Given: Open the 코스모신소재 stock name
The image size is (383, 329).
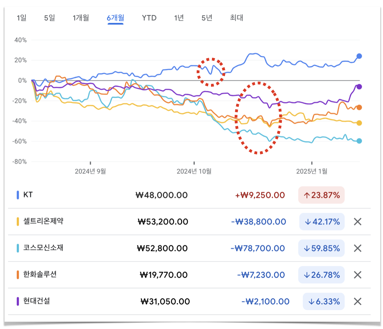Looking at the screenshot, I should coord(43,248).
